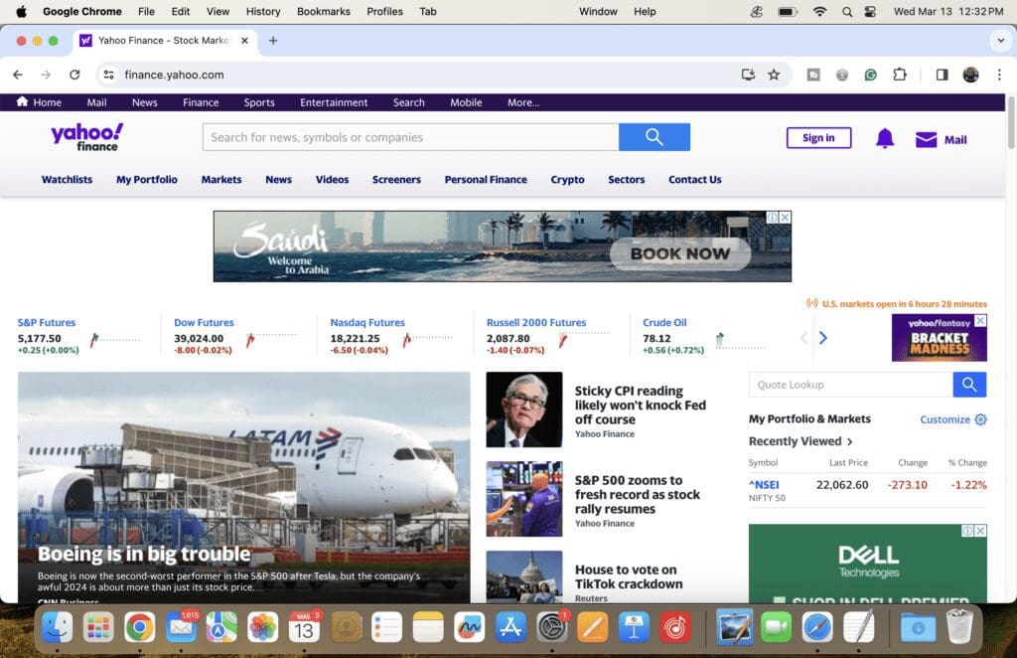The image size is (1017, 658).
Task: Open the Dow Futures link
Action: [x=204, y=322]
